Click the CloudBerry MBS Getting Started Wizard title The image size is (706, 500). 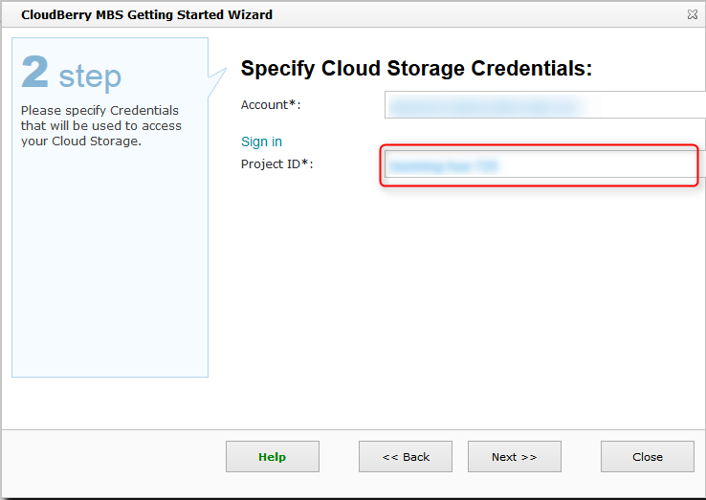pyautogui.click(x=146, y=15)
